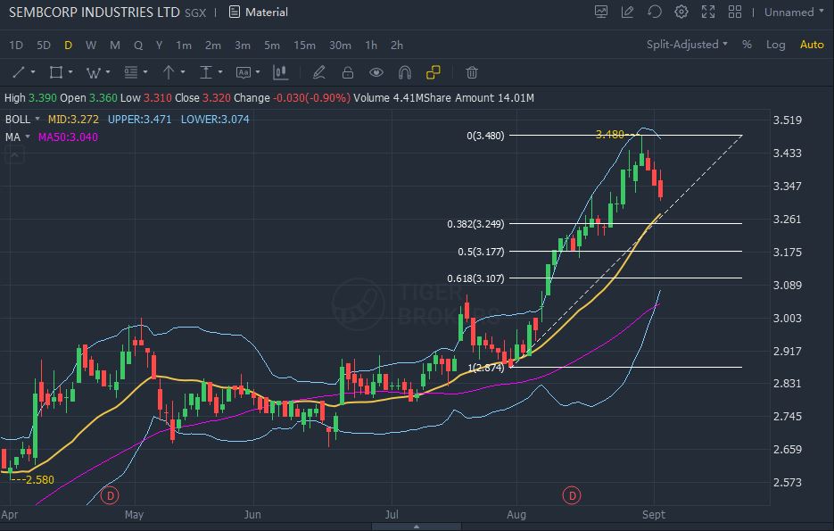This screenshot has height=531, width=834.
Task: Click the refresh icon in header
Action: coord(655,12)
